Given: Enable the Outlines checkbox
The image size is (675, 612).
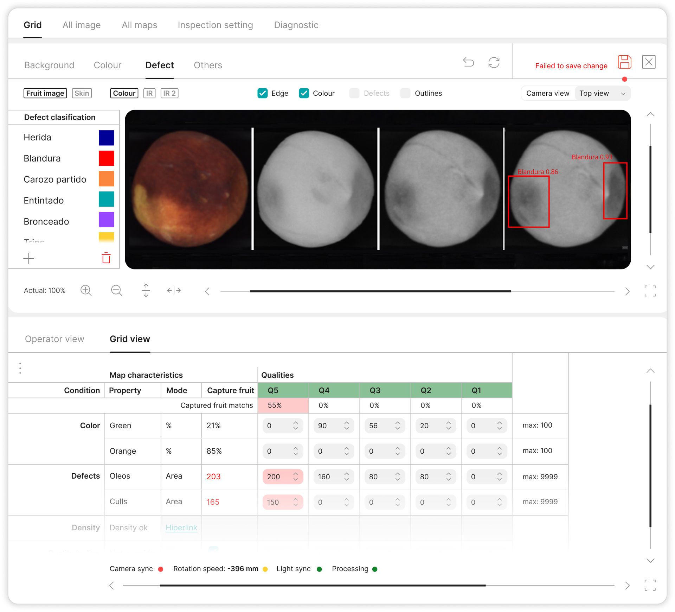Looking at the screenshot, I should tap(405, 93).
